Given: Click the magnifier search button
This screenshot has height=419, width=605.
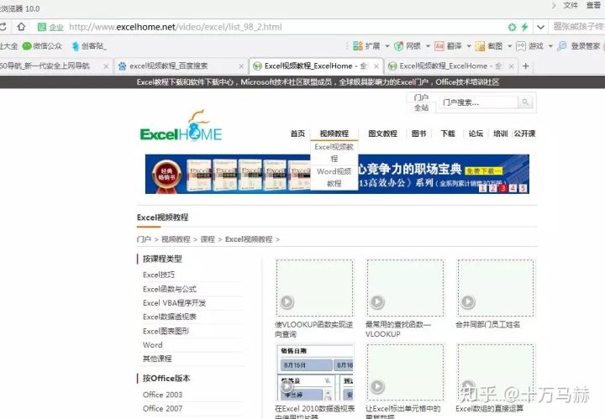Looking at the screenshot, I should click(524, 102).
